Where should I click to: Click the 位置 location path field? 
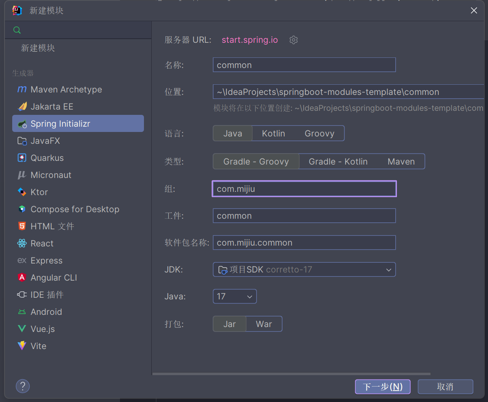point(349,92)
